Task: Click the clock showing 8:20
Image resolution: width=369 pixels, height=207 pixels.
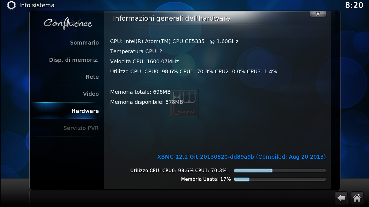Action: coord(354,5)
